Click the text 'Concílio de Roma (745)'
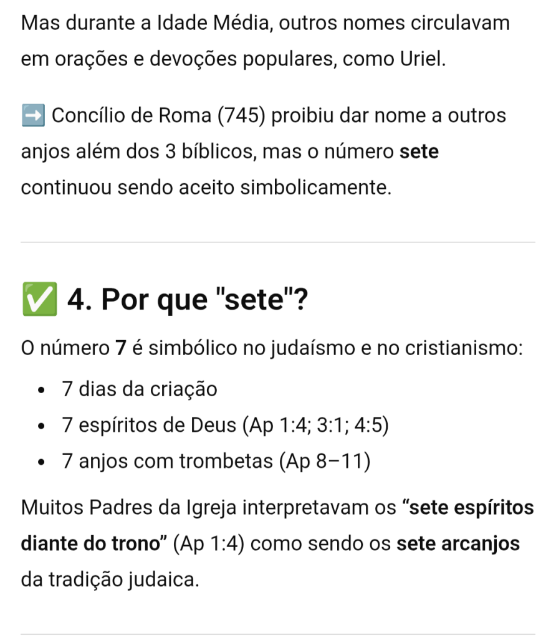 click(160, 117)
